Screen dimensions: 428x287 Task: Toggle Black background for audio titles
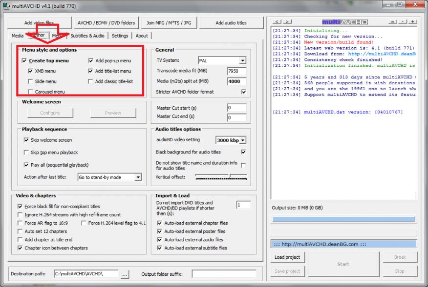click(x=243, y=152)
